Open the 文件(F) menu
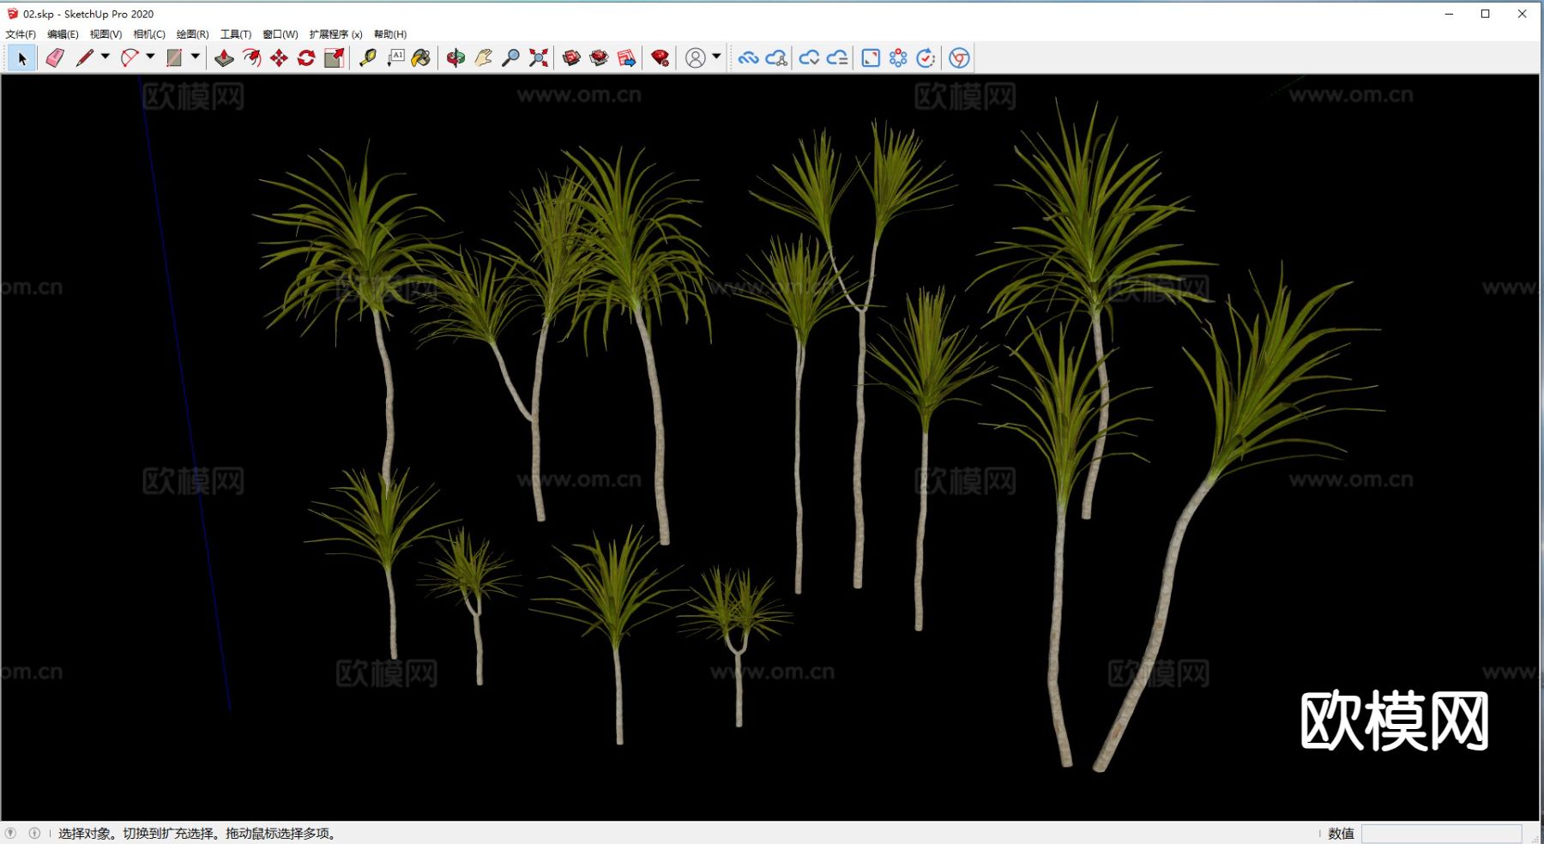Viewport: 1544px width, 844px height. pyautogui.click(x=21, y=34)
